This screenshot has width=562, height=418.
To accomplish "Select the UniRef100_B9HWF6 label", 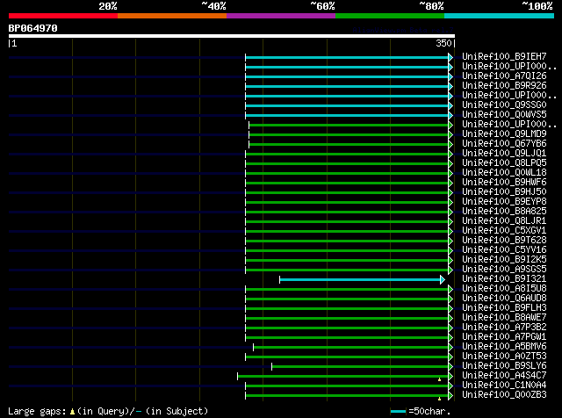I will pyautogui.click(x=504, y=182).
